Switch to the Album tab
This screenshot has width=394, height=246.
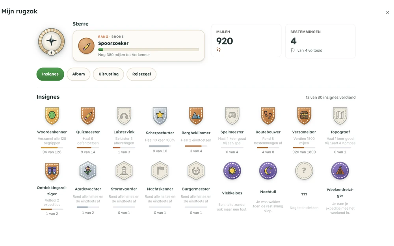coord(78,74)
